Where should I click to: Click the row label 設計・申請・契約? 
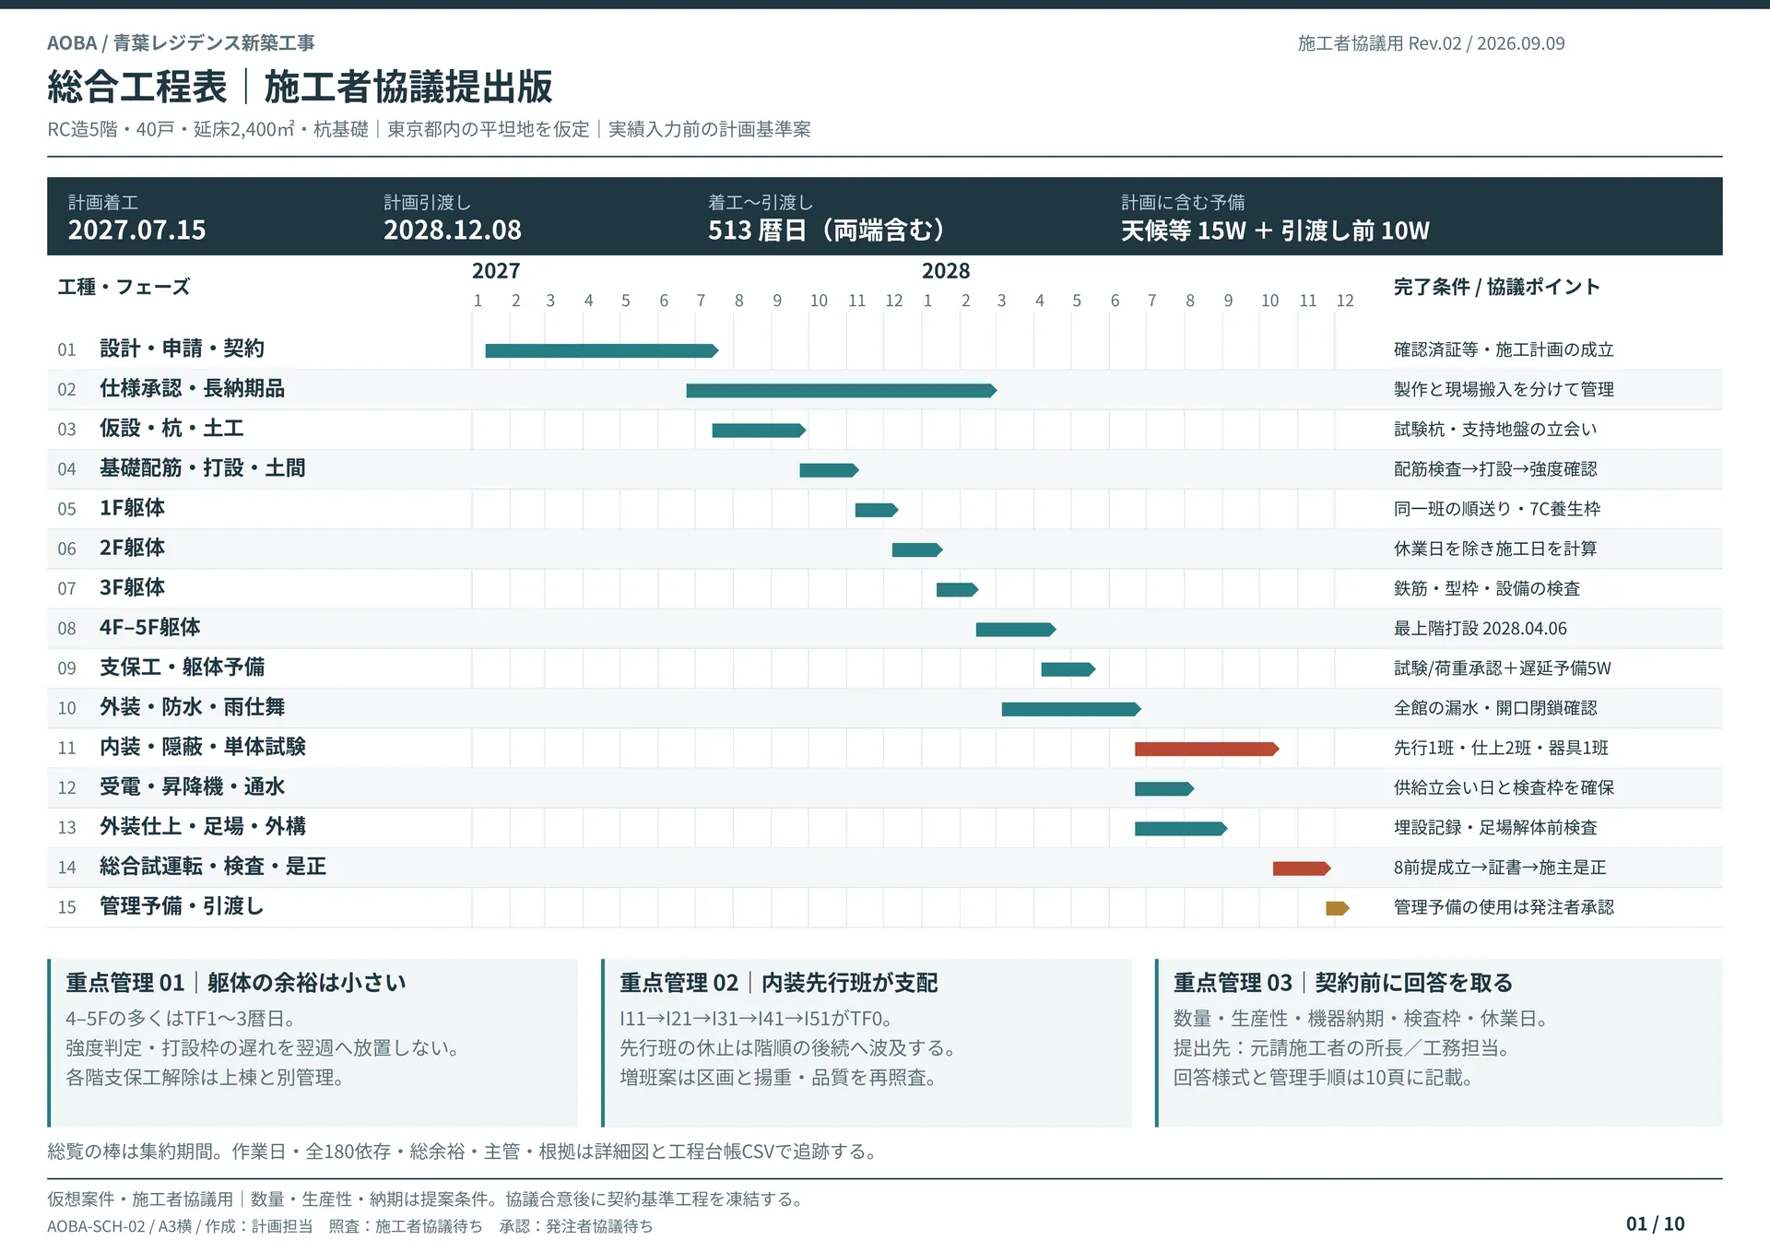(182, 348)
